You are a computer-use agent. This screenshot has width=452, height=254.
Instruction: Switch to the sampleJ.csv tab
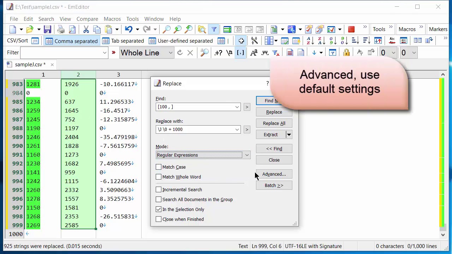30,65
